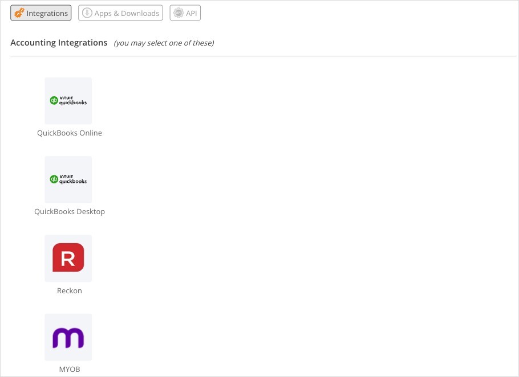Choose the MYOB purple logo
Viewport: 519px width, 377px height.
click(x=68, y=337)
